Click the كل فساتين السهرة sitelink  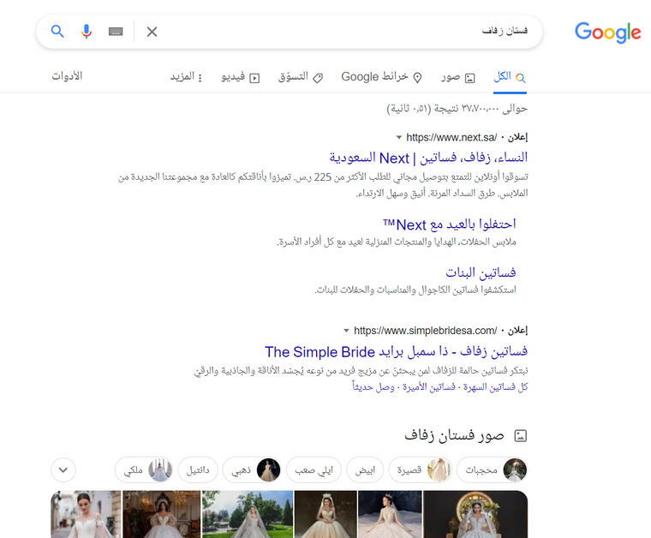tap(496, 387)
